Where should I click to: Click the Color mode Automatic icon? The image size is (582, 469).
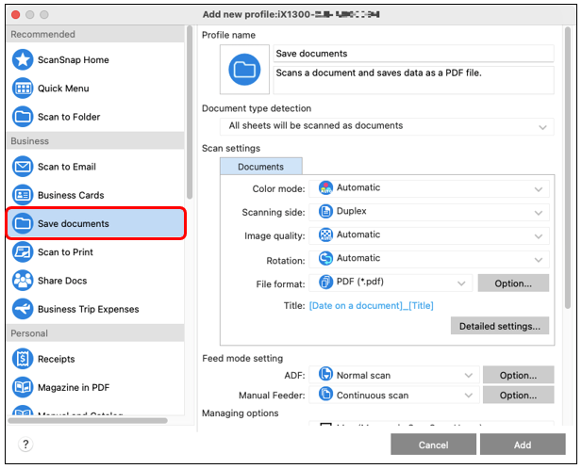[x=325, y=187]
